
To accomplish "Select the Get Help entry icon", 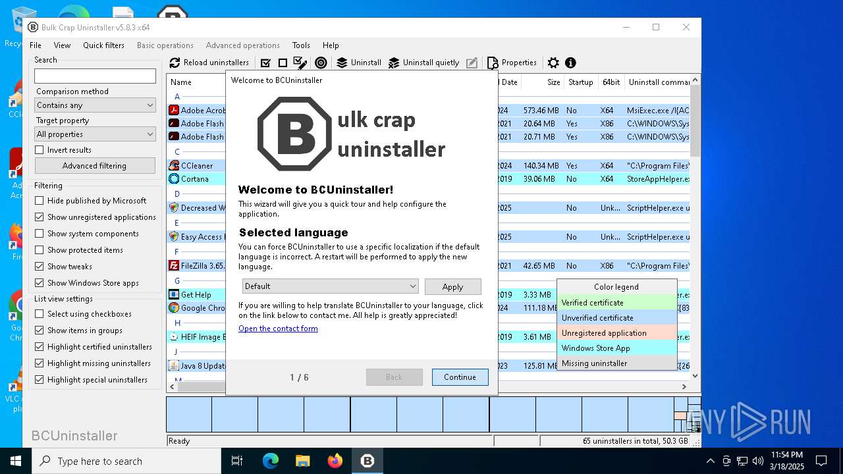I will click(x=174, y=295).
